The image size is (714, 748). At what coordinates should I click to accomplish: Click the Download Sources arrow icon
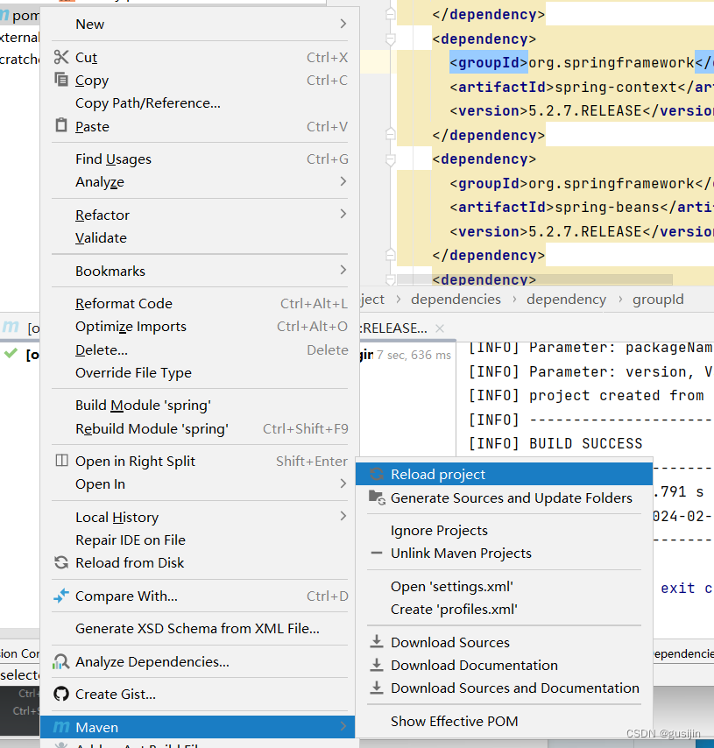point(377,642)
